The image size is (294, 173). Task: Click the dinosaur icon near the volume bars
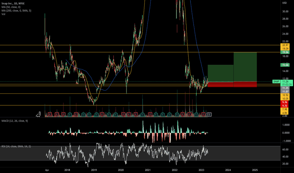click(x=38, y=114)
